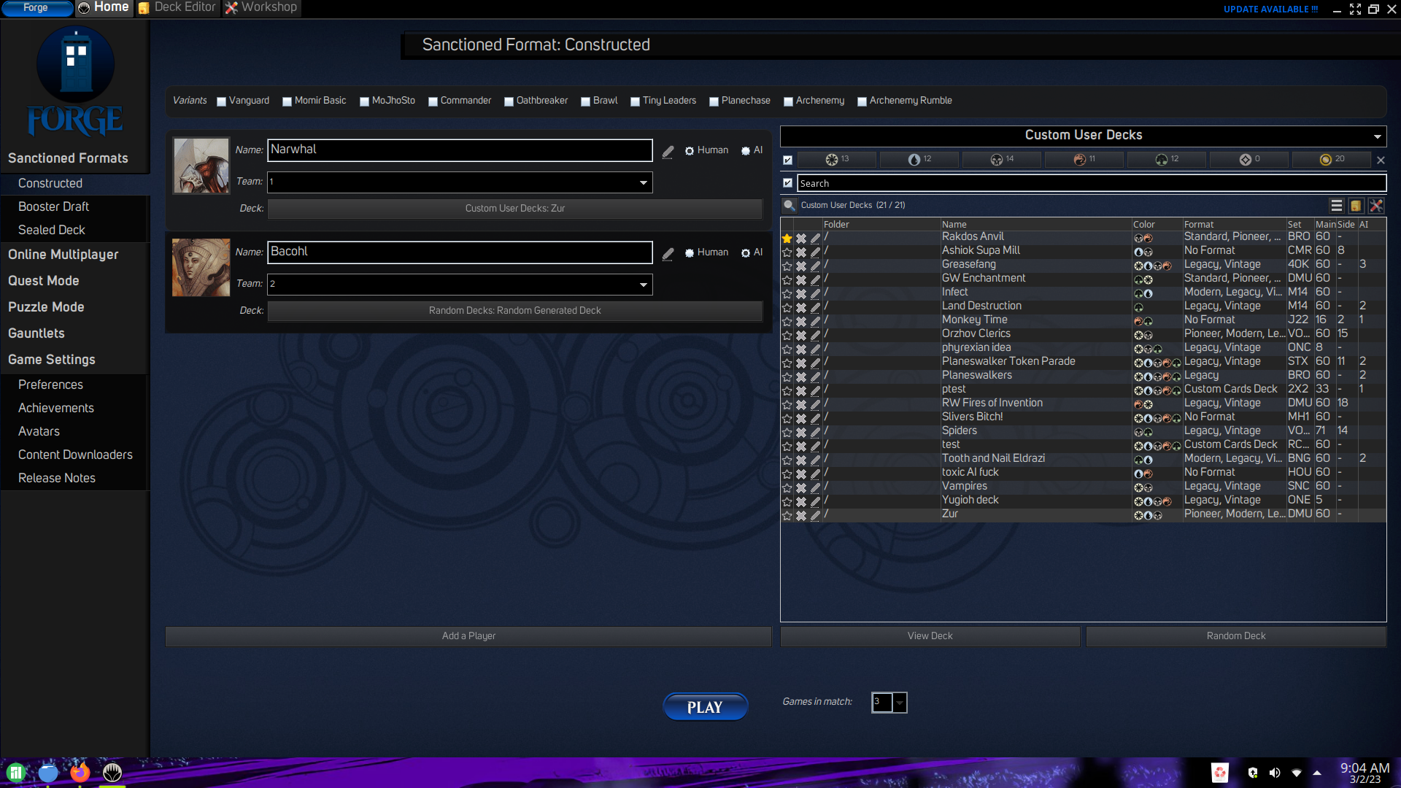Filter decks by green mana color
This screenshot has width=1401, height=788.
pos(1167,159)
